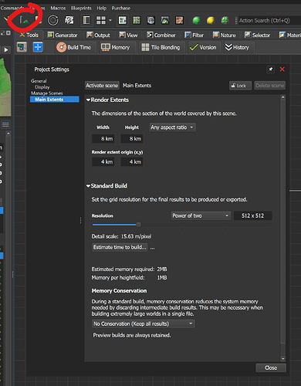
Task: Select the green sphere build icon
Action: click(196, 20)
